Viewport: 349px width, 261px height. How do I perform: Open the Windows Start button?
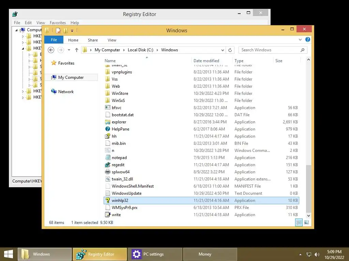pos(9,254)
